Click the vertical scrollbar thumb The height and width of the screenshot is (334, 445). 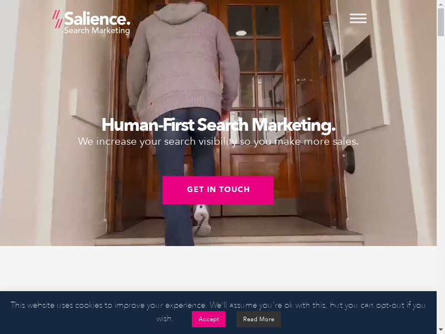coord(441,22)
